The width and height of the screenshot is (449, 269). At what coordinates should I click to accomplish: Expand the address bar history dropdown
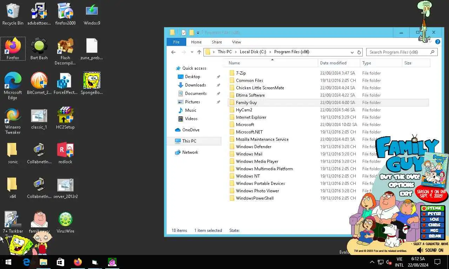pyautogui.click(x=352, y=52)
